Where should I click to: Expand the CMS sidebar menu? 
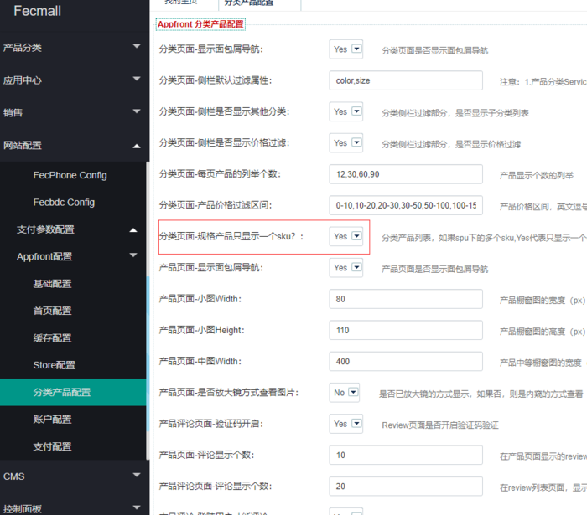(x=71, y=476)
